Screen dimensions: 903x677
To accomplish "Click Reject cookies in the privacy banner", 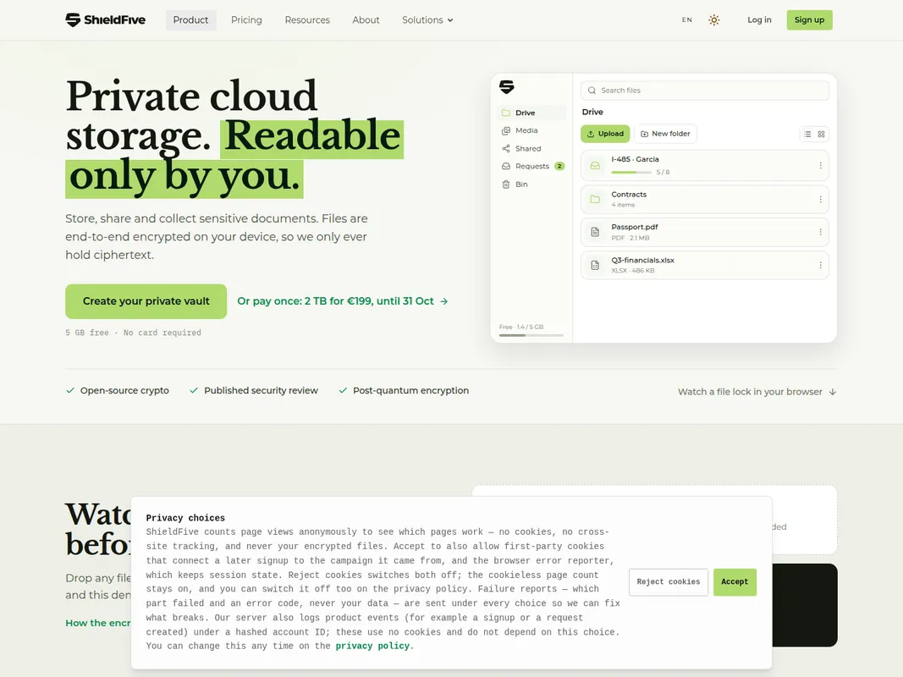I will (668, 582).
